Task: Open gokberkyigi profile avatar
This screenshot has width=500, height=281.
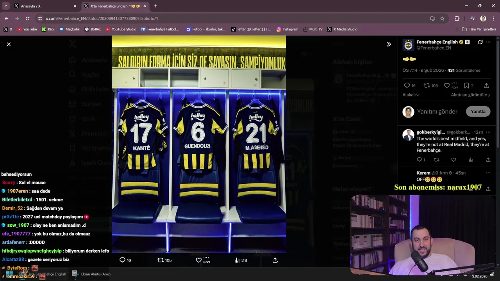Action: tap(408, 135)
